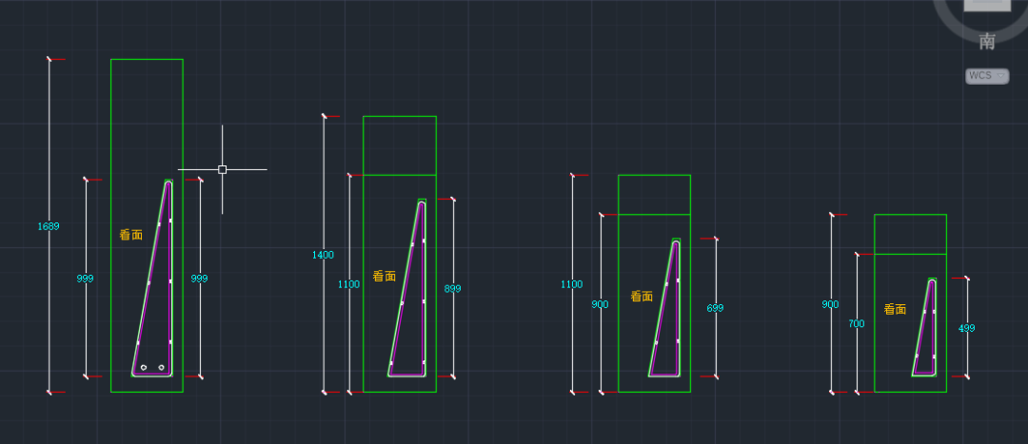
Task: Select the 999 dimension text left of the first bracket
Action: pos(86,279)
